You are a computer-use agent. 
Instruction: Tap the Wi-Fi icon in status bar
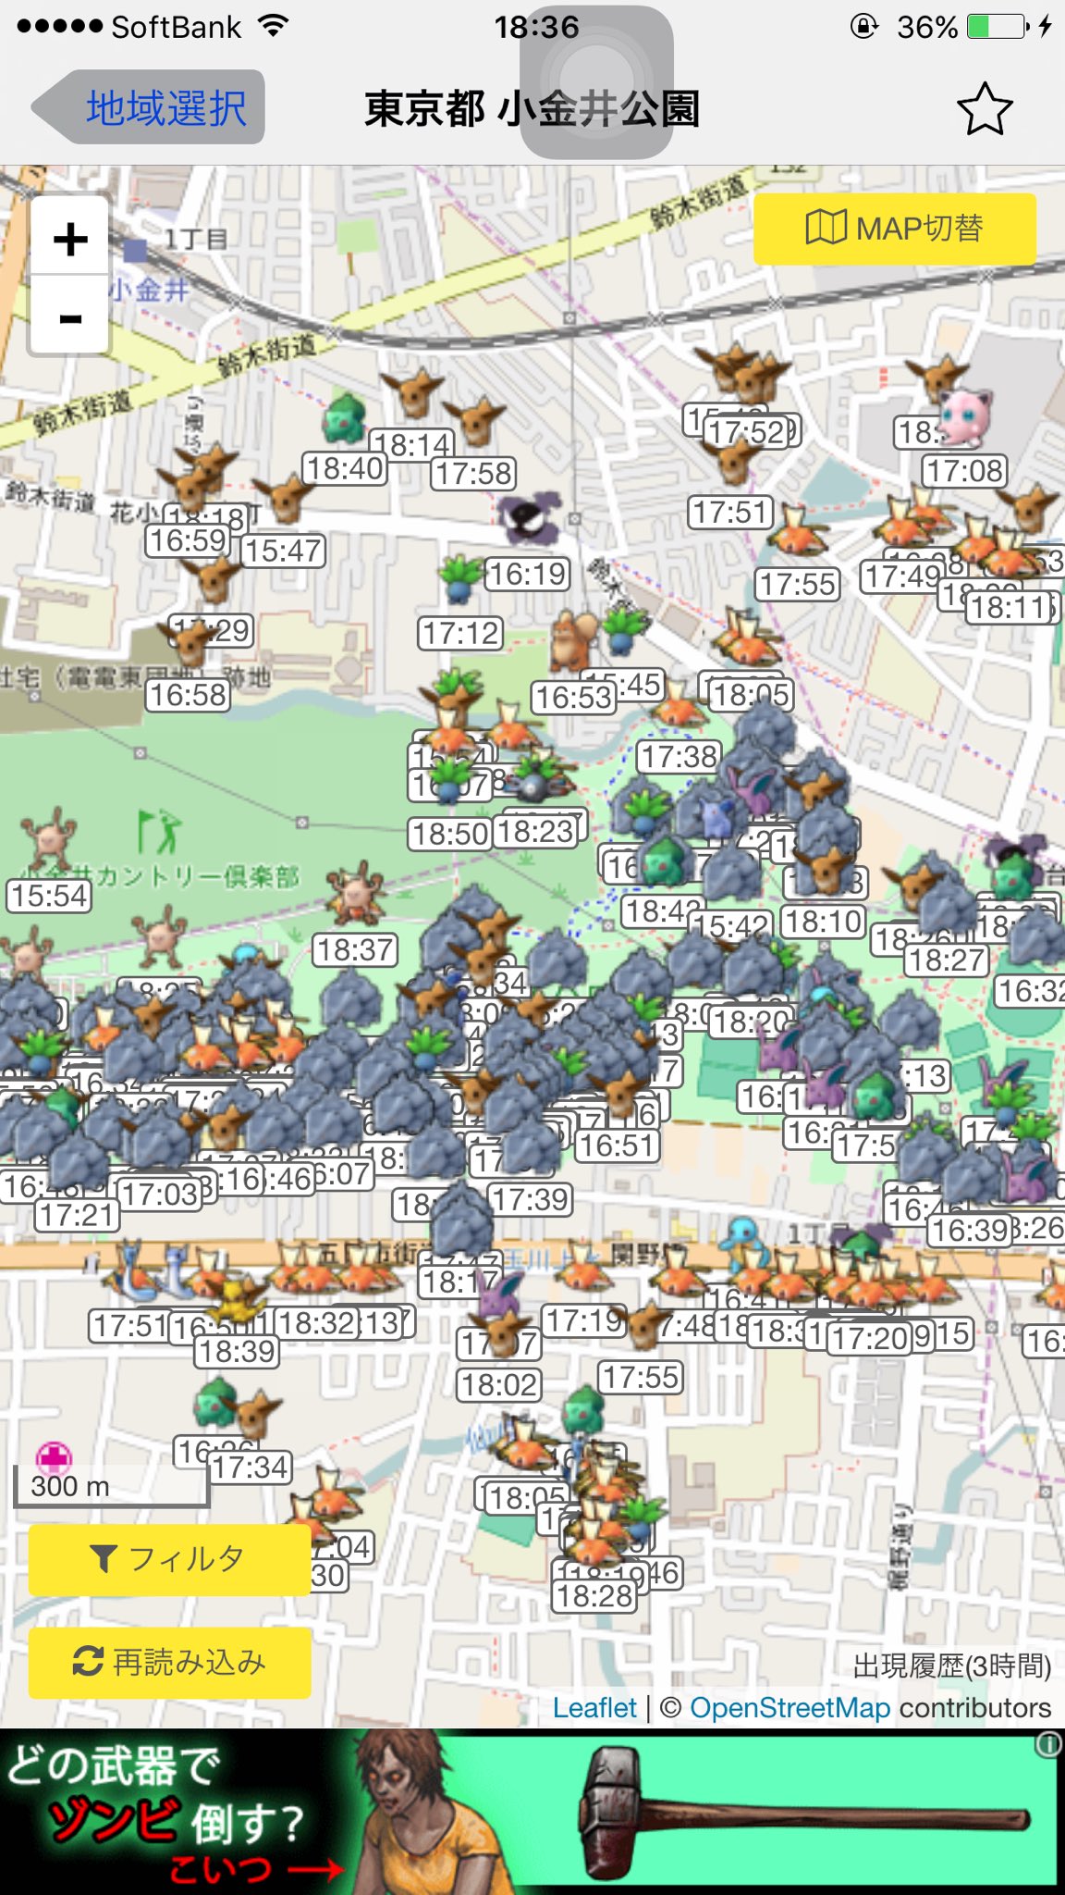pyautogui.click(x=272, y=26)
